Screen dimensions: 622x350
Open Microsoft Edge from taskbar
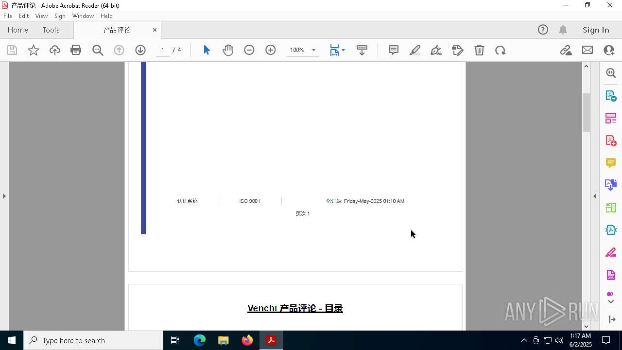(200, 340)
